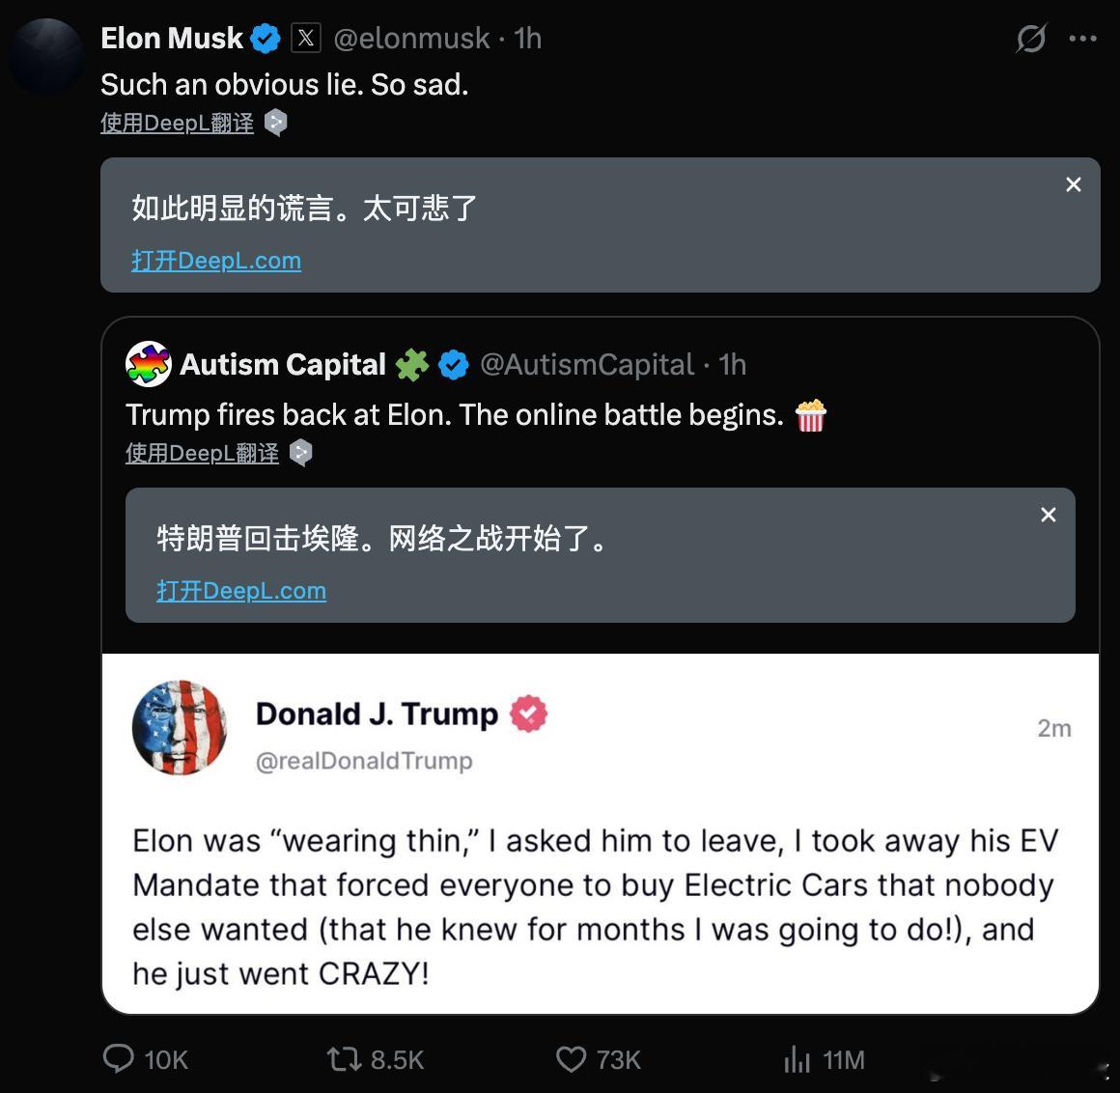
Task: Click the X affiliate badge next to Elon Musk
Action: pos(306,38)
